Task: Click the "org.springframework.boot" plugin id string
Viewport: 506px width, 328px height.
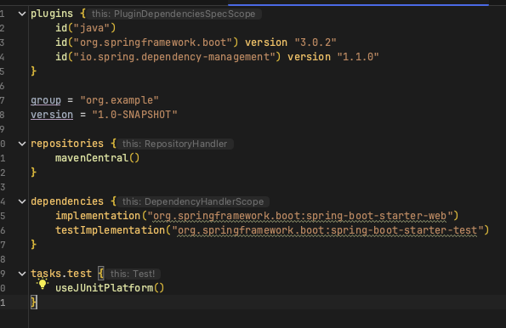Action: pos(153,42)
